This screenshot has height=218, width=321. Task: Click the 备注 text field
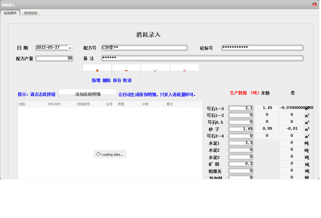pos(202,58)
